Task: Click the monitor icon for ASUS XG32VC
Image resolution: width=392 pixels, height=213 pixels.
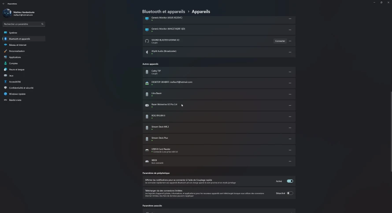Action: (147, 18)
